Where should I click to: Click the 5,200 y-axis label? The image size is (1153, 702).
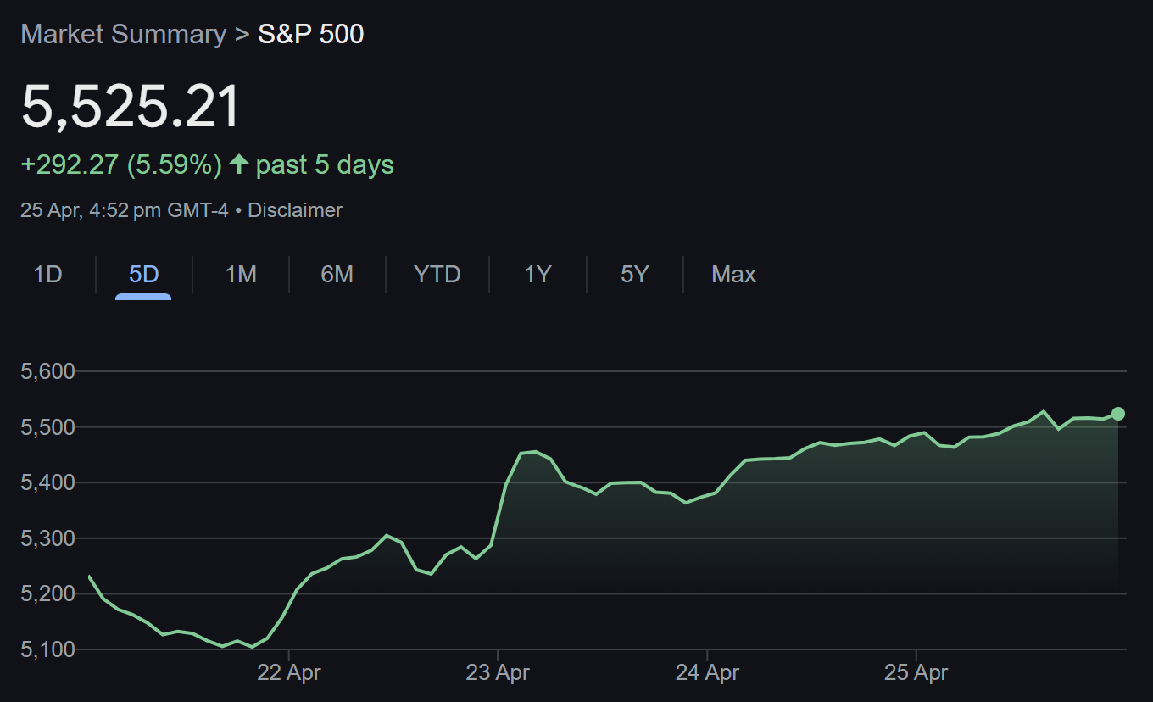[47, 593]
